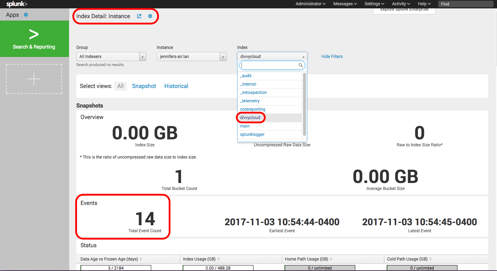
Task: Open Apps settings gear icon
Action: point(26,15)
